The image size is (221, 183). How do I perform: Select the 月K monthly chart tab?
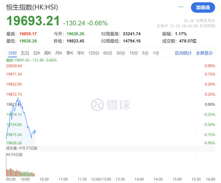pyautogui.click(x=59, y=53)
